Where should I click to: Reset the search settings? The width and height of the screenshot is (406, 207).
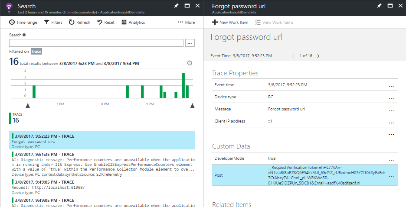[x=106, y=22]
